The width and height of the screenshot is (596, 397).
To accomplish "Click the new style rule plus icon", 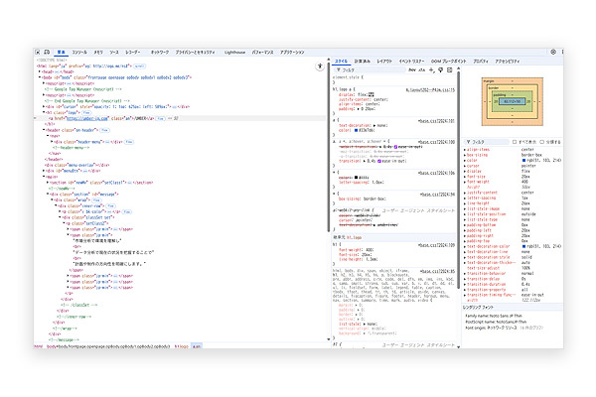I will (x=431, y=69).
